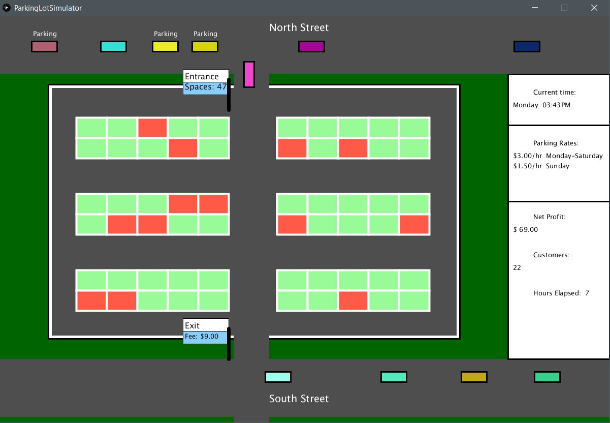Select the pale mint car on South Street
The image size is (610, 423).
(278, 377)
